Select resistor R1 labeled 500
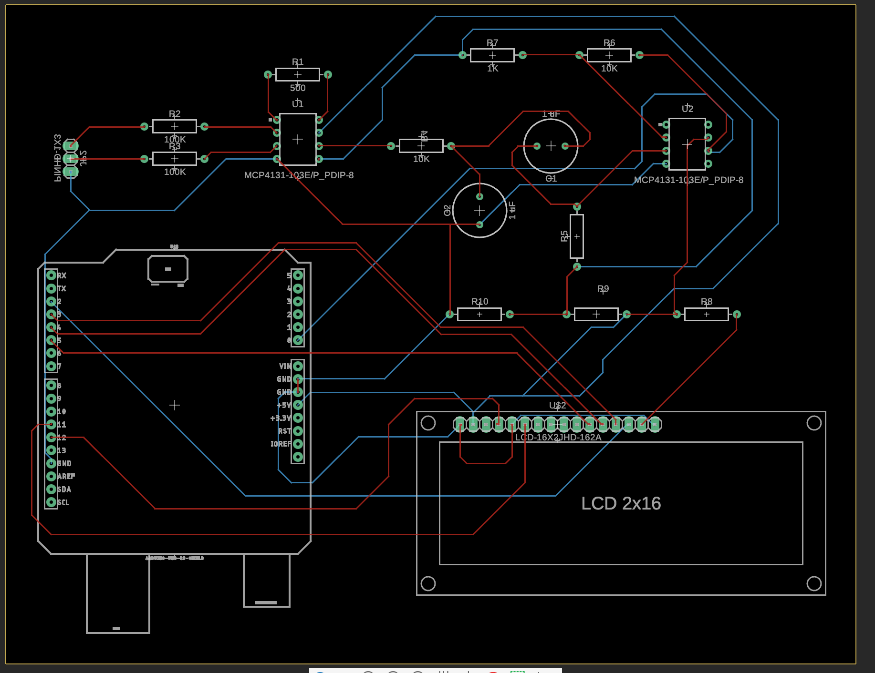The width and height of the screenshot is (875, 673). 297,74
